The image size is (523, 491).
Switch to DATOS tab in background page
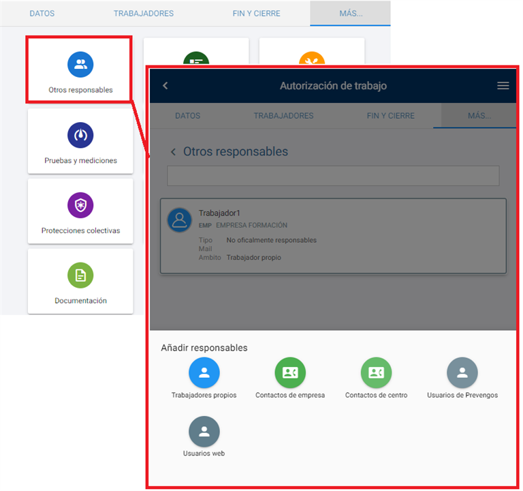[42, 14]
